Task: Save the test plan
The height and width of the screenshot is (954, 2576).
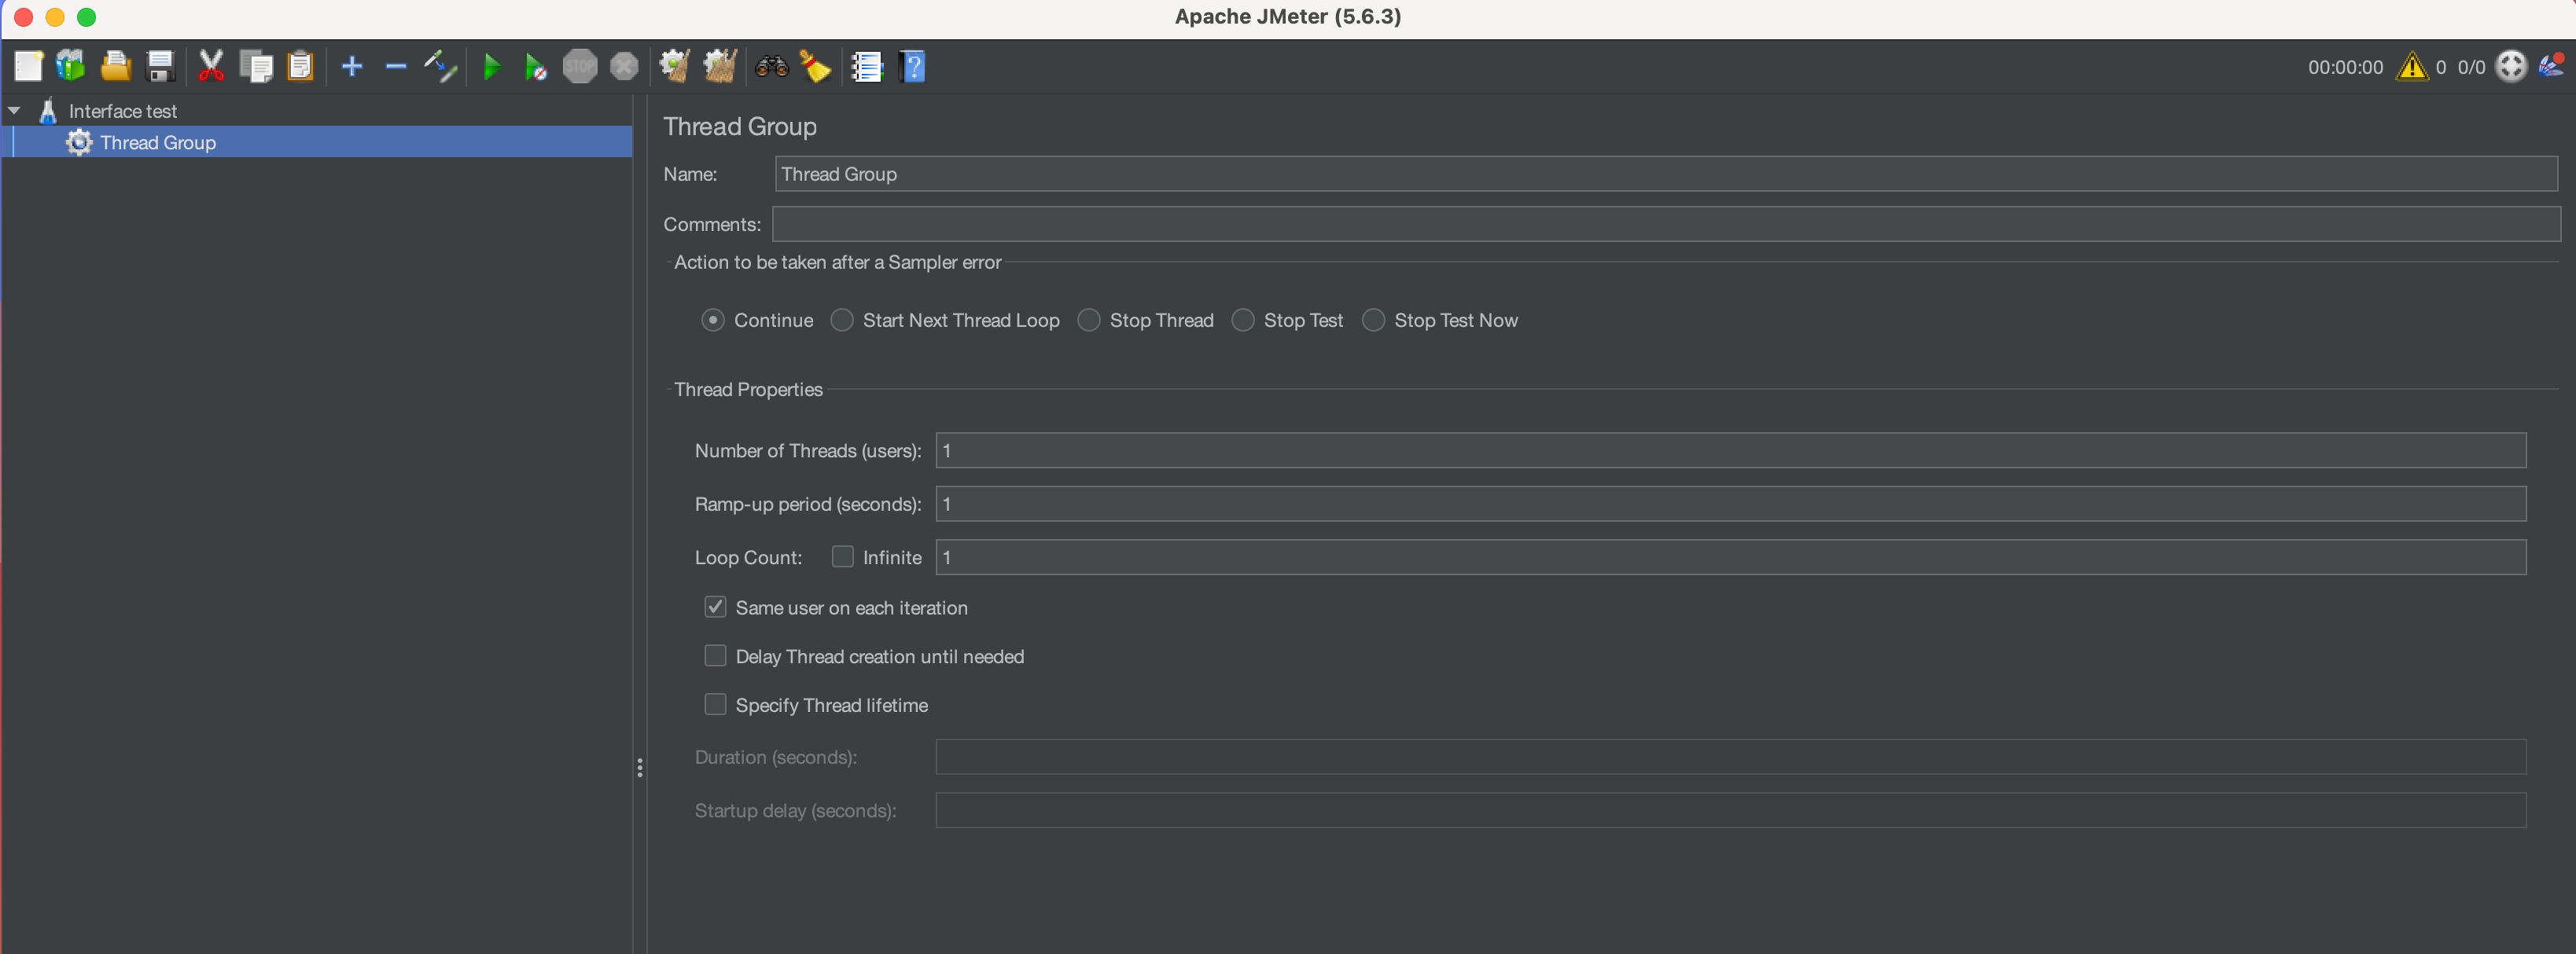Action: (160, 67)
